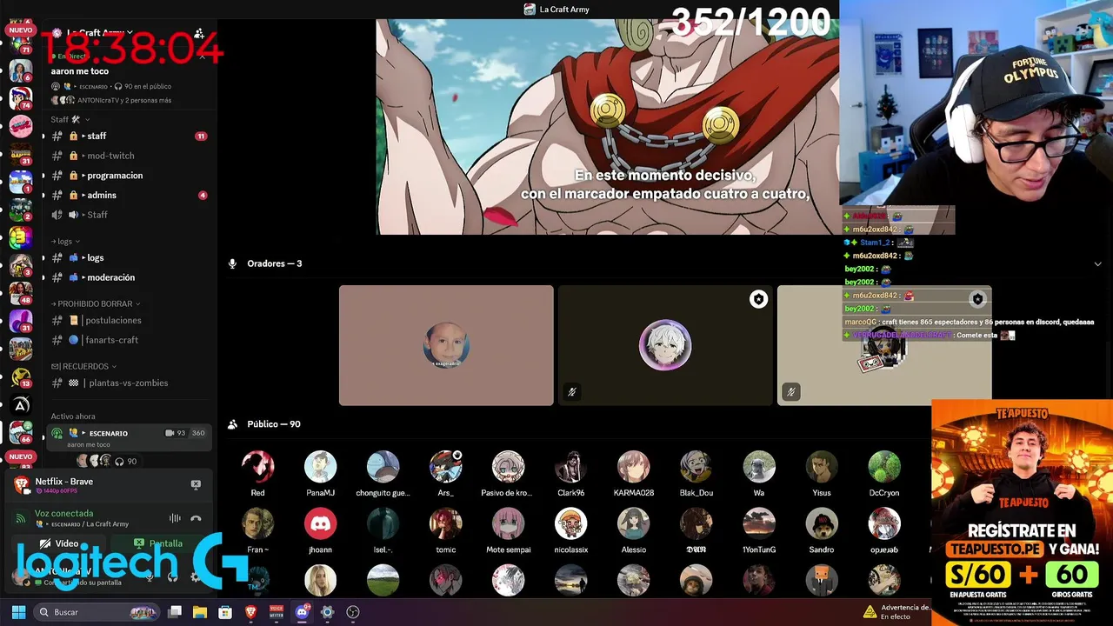This screenshot has width=1113, height=626.
Task: Disconnect from voice with hang-up icon
Action: pyautogui.click(x=196, y=518)
